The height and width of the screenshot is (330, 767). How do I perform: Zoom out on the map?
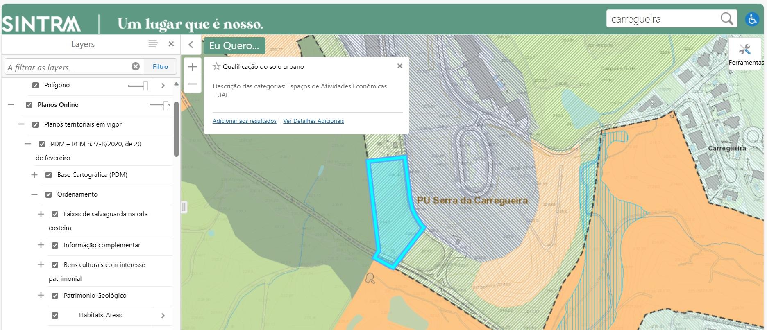[x=193, y=84]
